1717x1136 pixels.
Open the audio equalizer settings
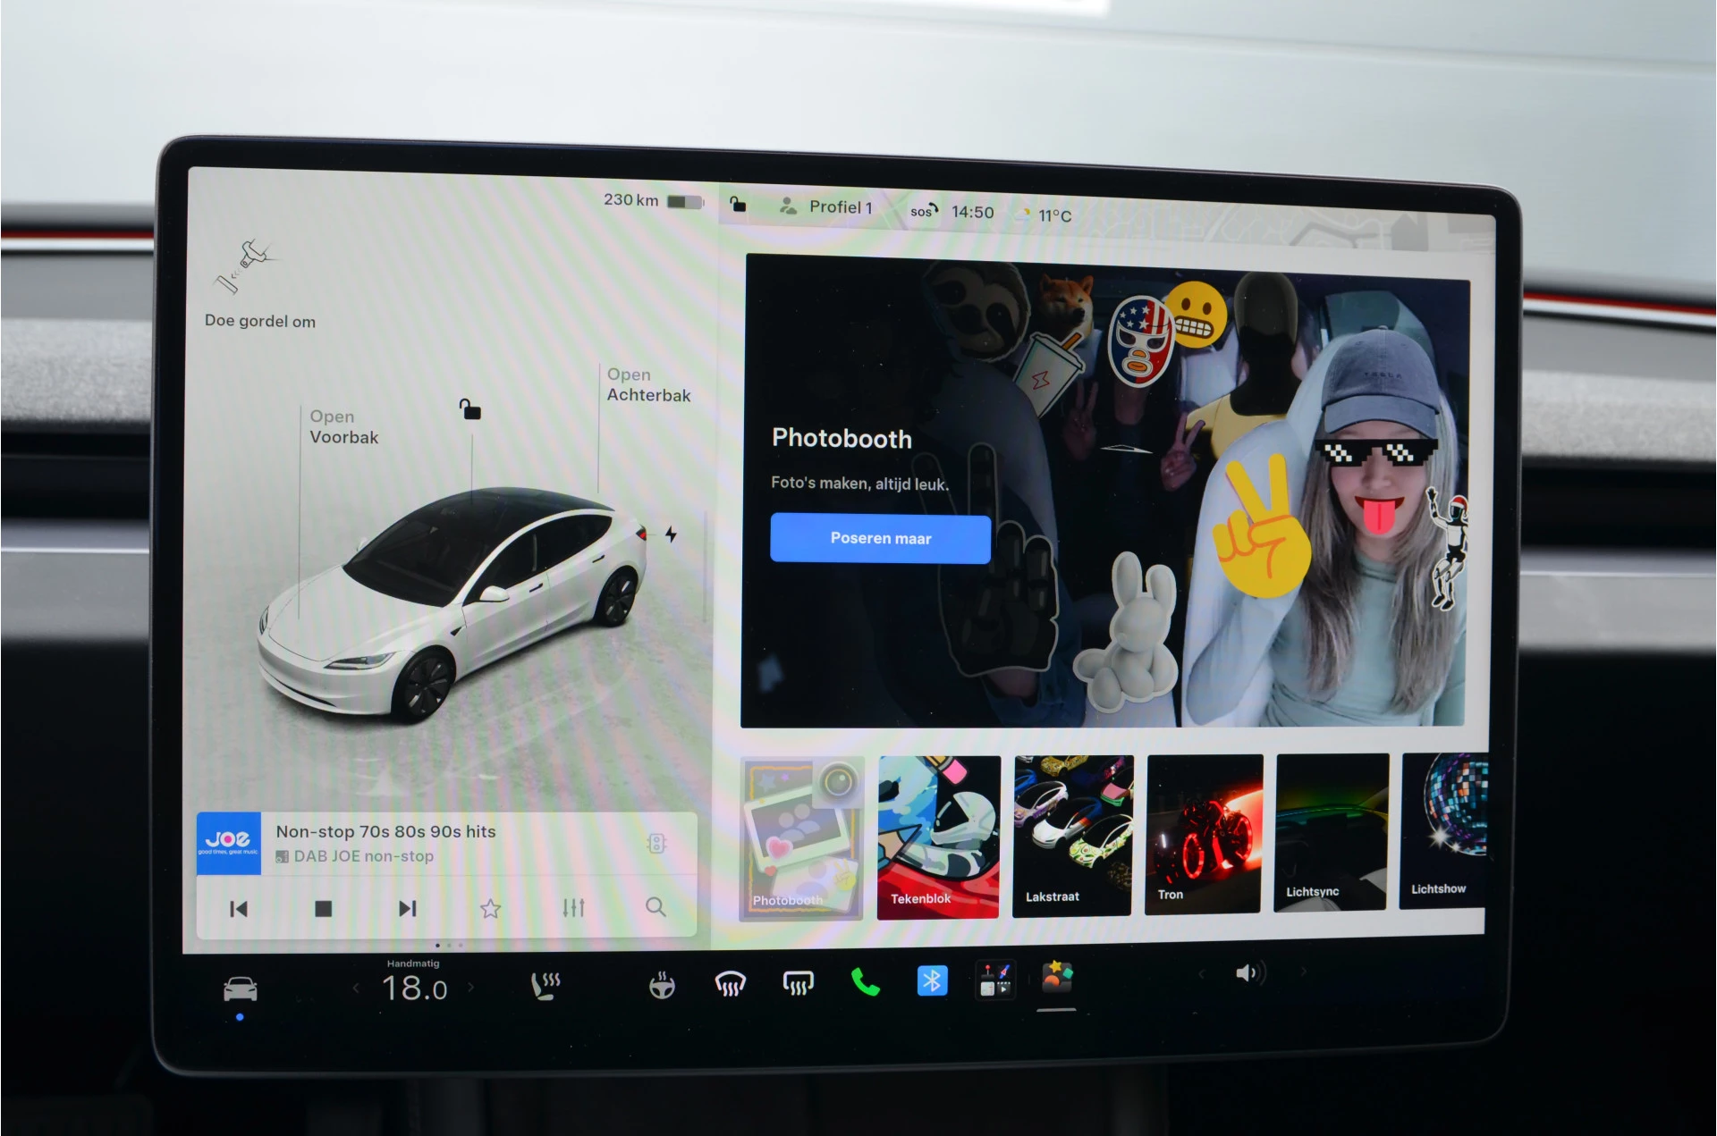point(573,907)
